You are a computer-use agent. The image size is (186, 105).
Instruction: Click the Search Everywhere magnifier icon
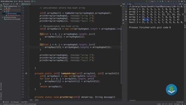coord(185,1)
